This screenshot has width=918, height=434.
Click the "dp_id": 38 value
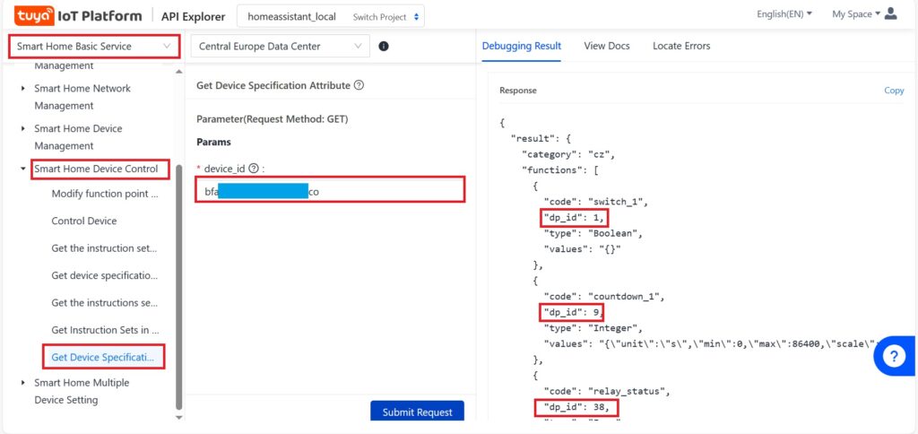click(576, 406)
